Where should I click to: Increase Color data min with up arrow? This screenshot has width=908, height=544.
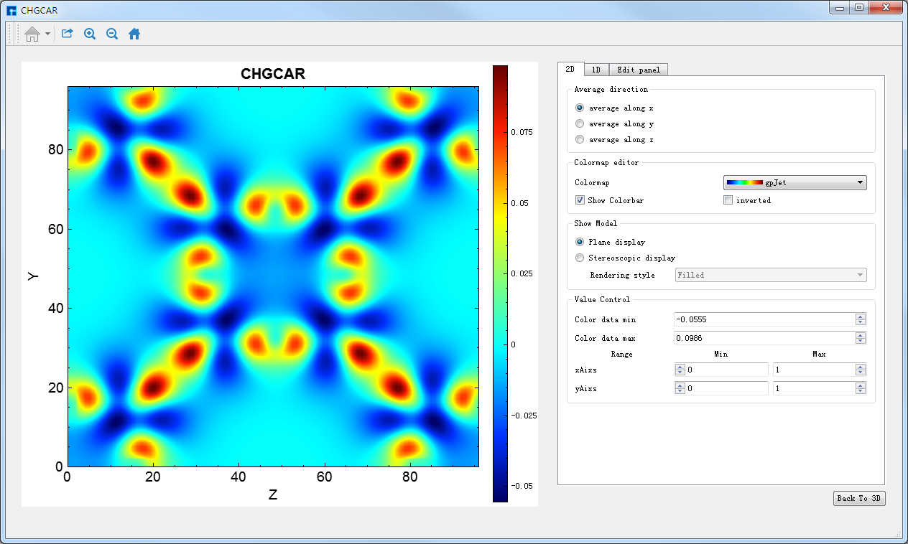(x=861, y=316)
